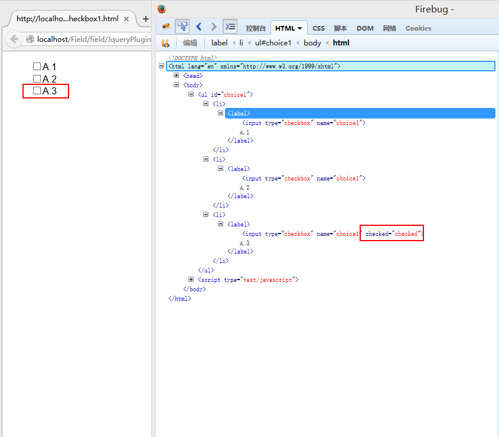Select label in the breadcrumb path
The image size is (499, 437).
(x=220, y=43)
